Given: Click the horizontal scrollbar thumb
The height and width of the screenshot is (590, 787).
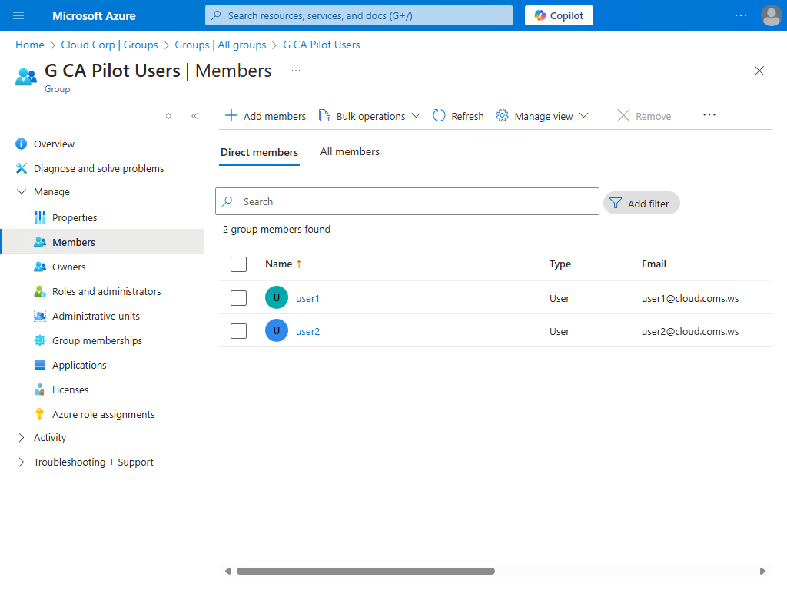Looking at the screenshot, I should coord(365,571).
